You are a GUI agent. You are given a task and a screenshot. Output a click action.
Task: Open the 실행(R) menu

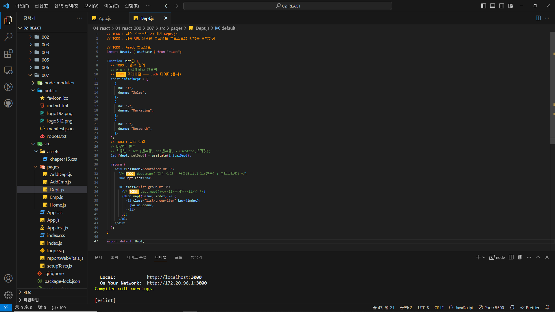point(132,6)
